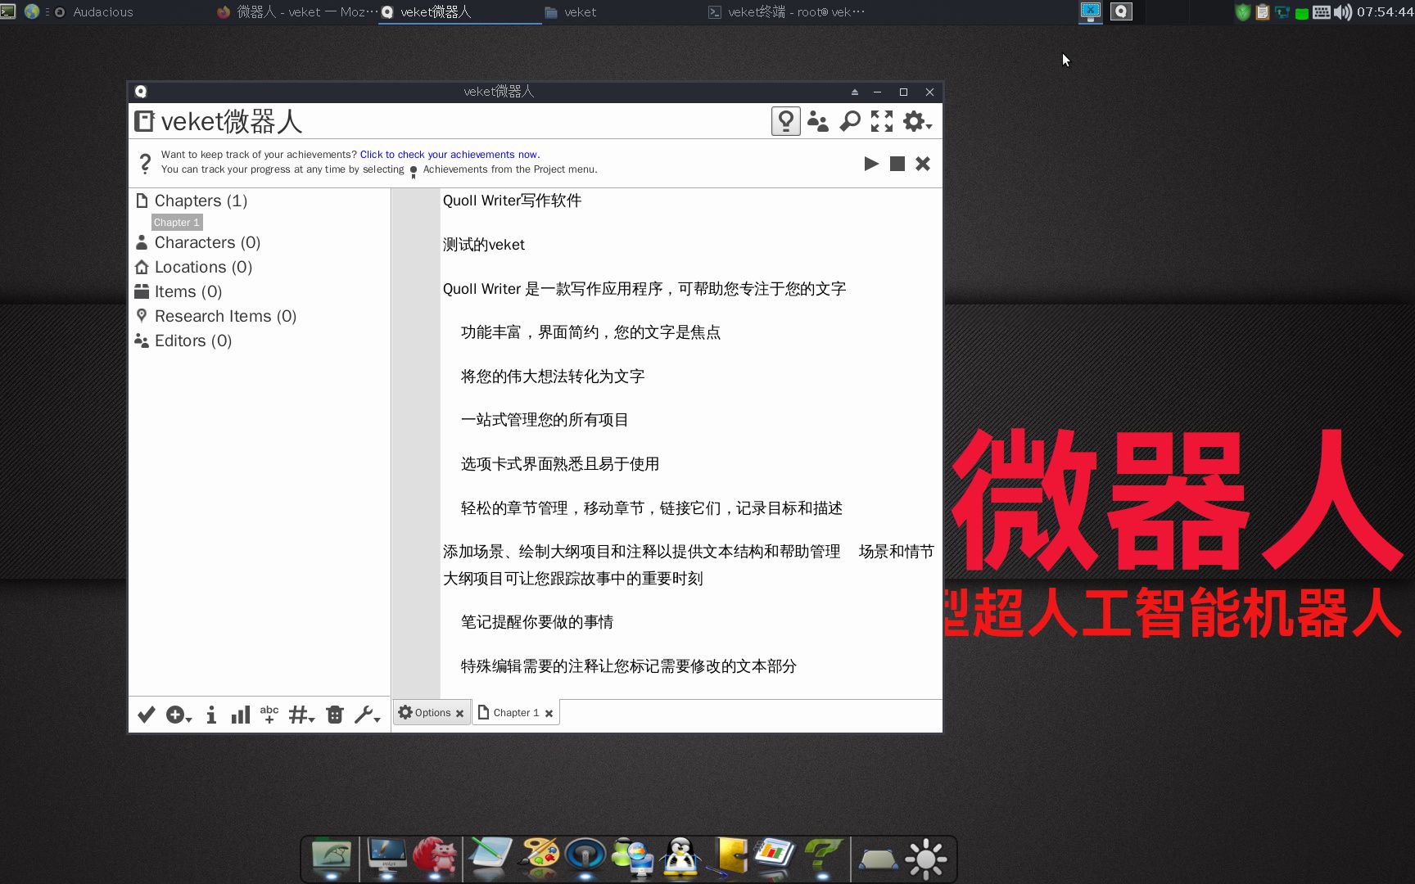
Task: Click the network computers tray icon
Action: point(1282,12)
